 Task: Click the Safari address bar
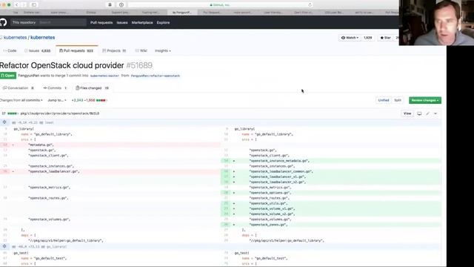[x=220, y=5]
